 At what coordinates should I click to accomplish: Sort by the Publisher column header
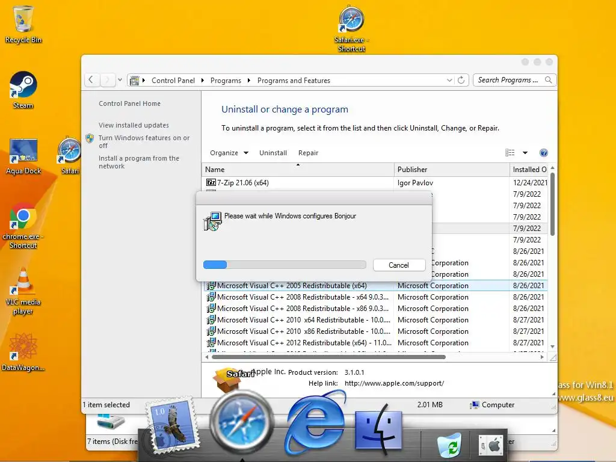point(452,169)
